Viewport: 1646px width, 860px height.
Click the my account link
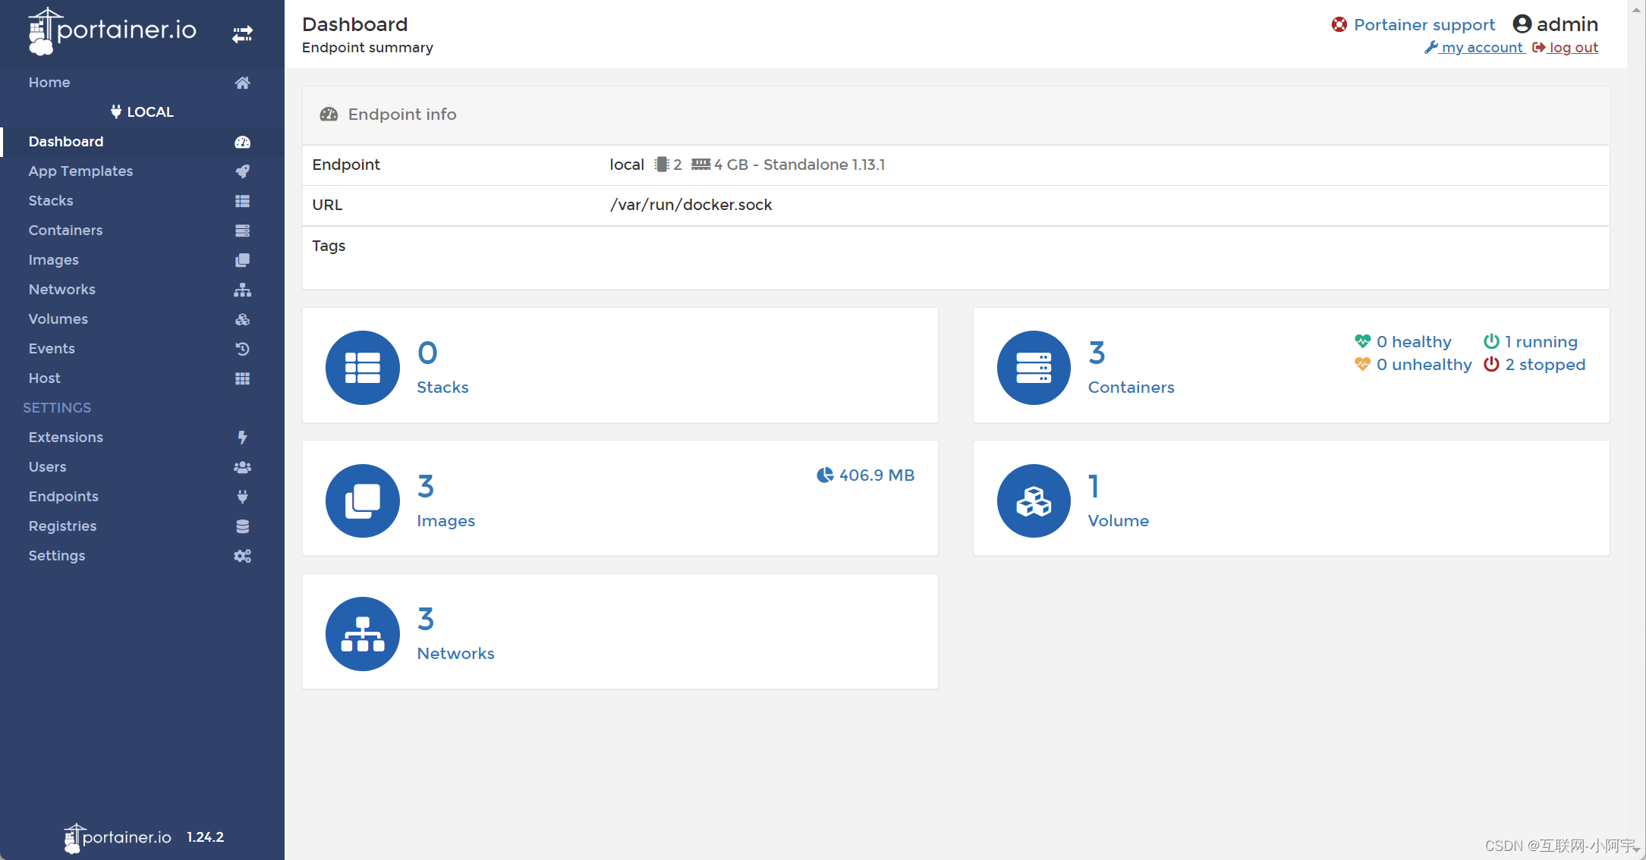click(x=1481, y=48)
